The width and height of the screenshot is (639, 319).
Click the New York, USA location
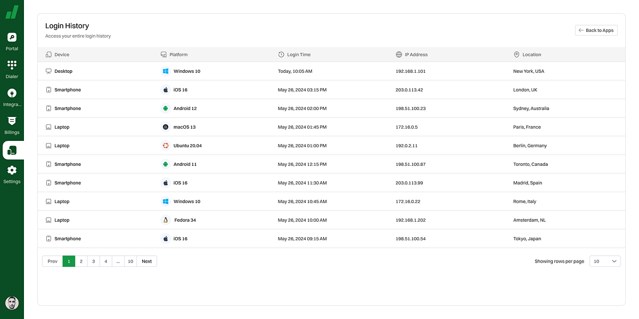pos(529,71)
